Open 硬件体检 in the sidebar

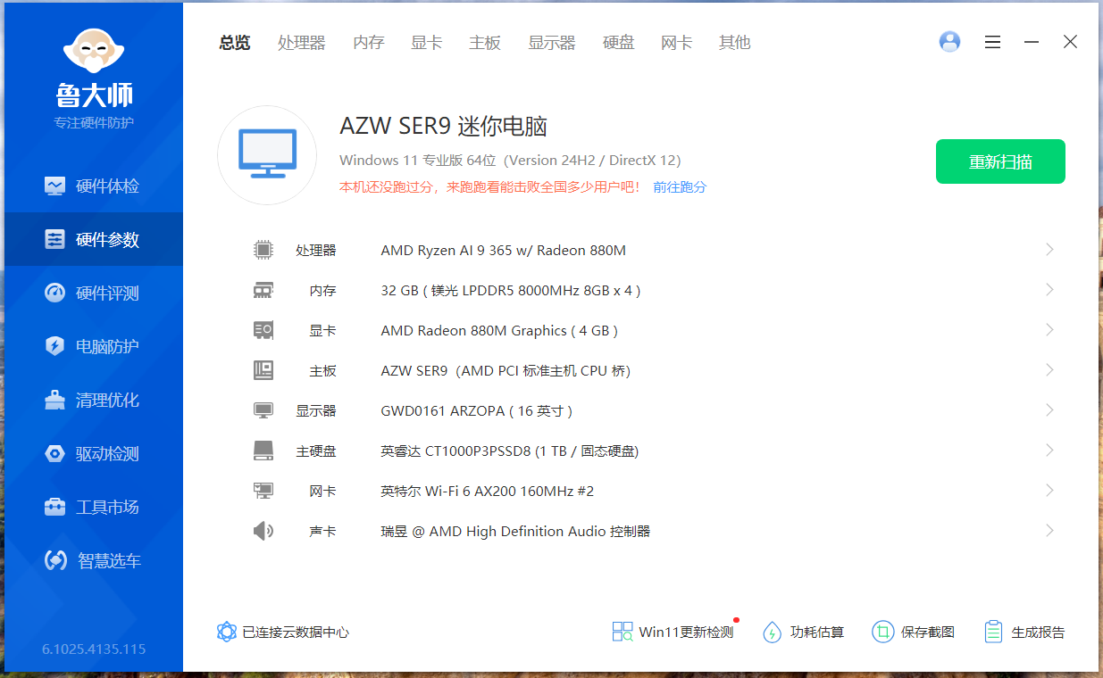click(x=93, y=186)
